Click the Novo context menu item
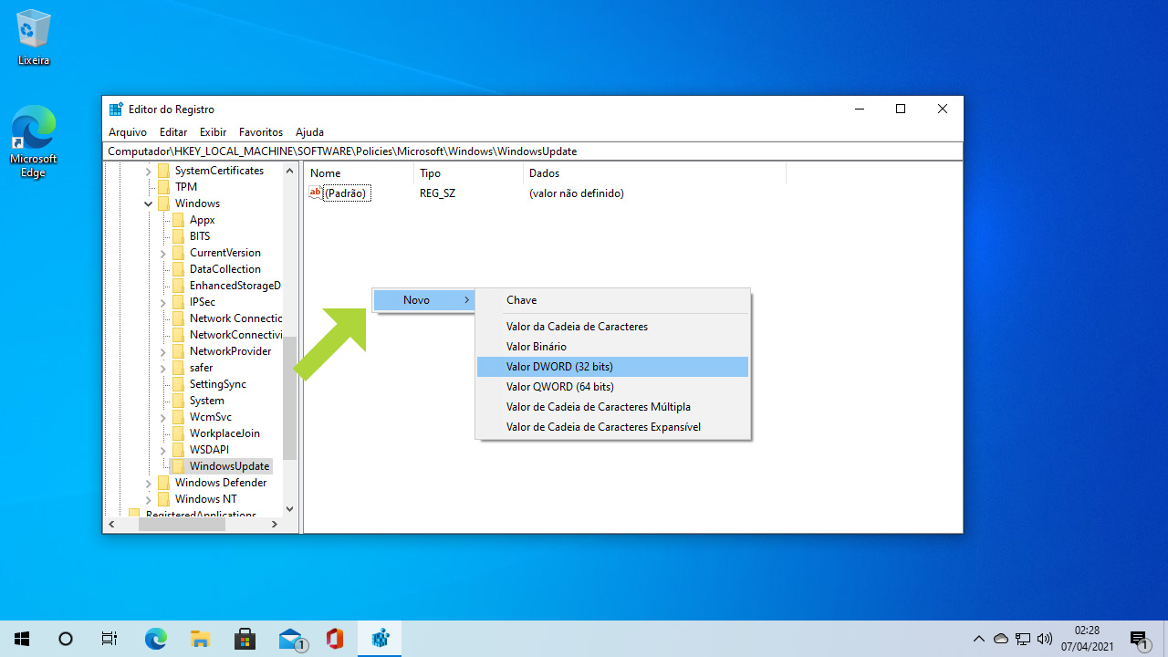Viewport: 1168px width, 657px height. 424,300
